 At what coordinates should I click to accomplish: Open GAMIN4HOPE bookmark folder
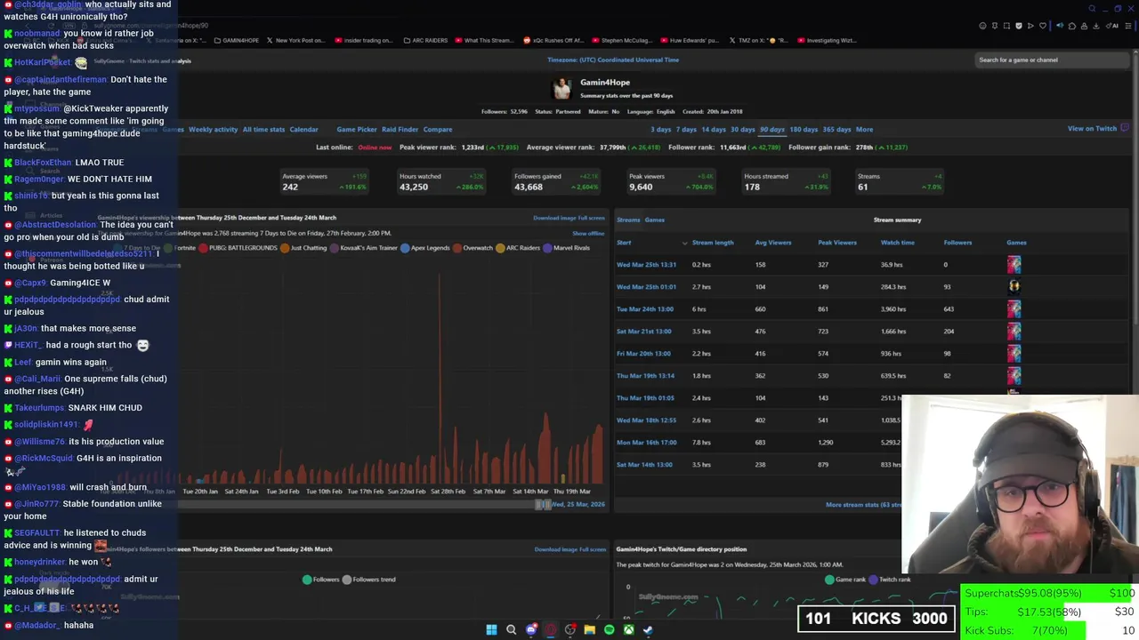pos(236,40)
